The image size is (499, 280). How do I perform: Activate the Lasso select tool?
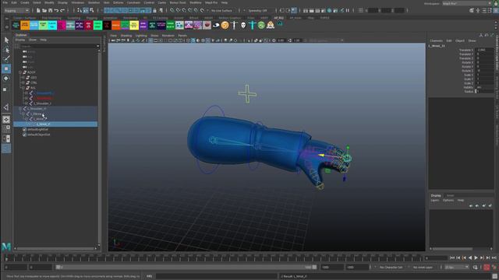[6, 50]
